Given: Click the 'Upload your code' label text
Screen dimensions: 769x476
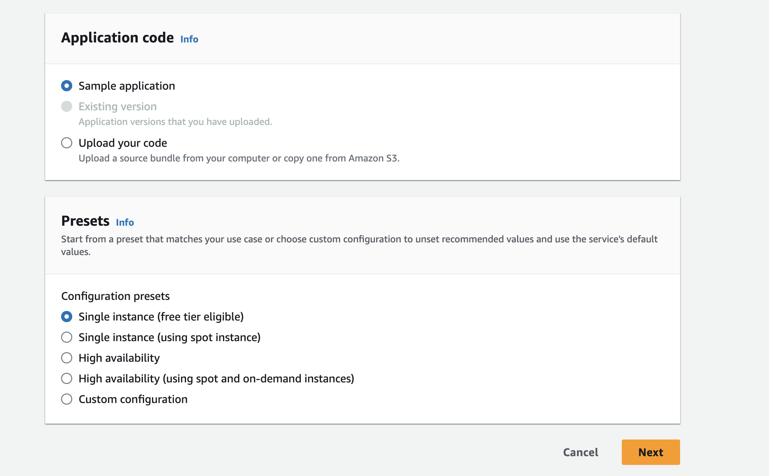Looking at the screenshot, I should [123, 143].
